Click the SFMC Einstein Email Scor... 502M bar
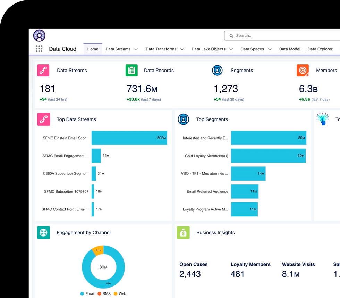This screenshot has width=340, height=298. (x=129, y=138)
